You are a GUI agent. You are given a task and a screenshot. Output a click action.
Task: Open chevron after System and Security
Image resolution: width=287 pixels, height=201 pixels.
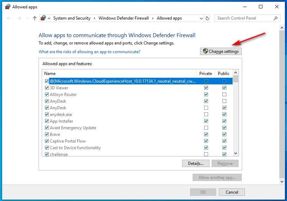94,18
